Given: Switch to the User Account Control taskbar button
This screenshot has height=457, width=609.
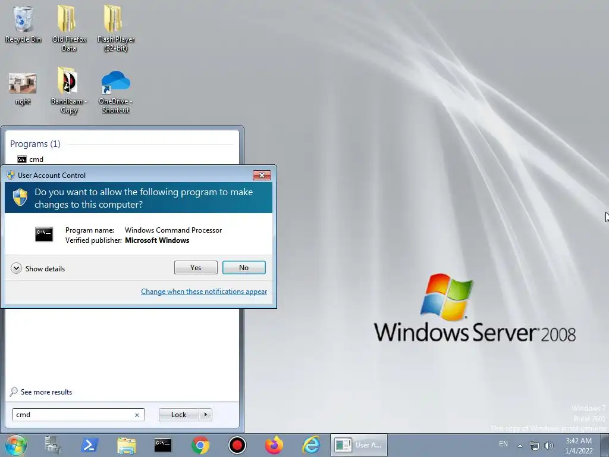Looking at the screenshot, I should pos(359,445).
